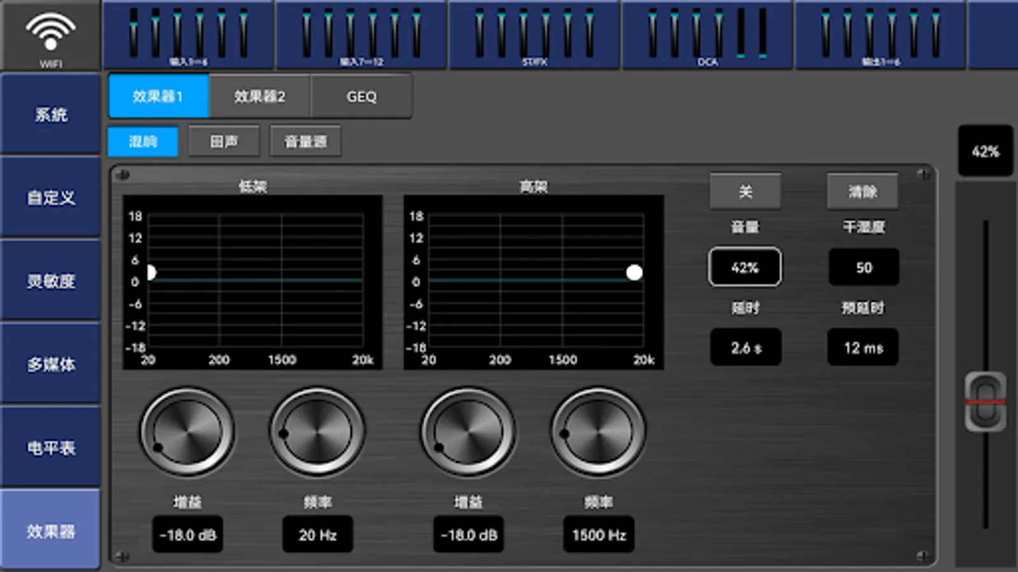Click the 低架 low-shelf graph handle dot
Image resolution: width=1018 pixels, height=572 pixels.
151,273
